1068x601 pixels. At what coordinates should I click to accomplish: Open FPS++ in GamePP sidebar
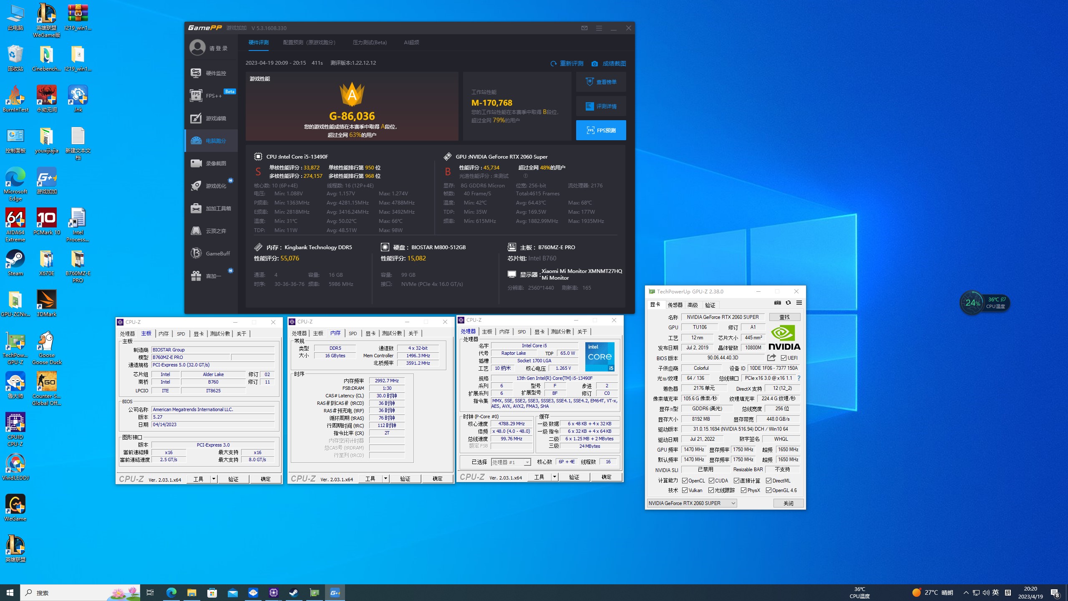211,96
